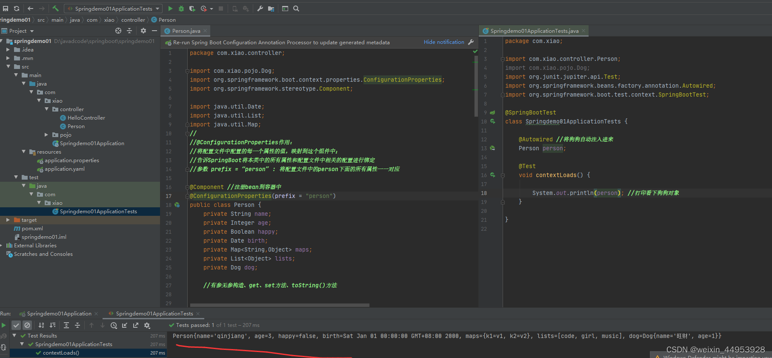Click Import Tests icon
The image size is (772, 358).
coord(125,325)
